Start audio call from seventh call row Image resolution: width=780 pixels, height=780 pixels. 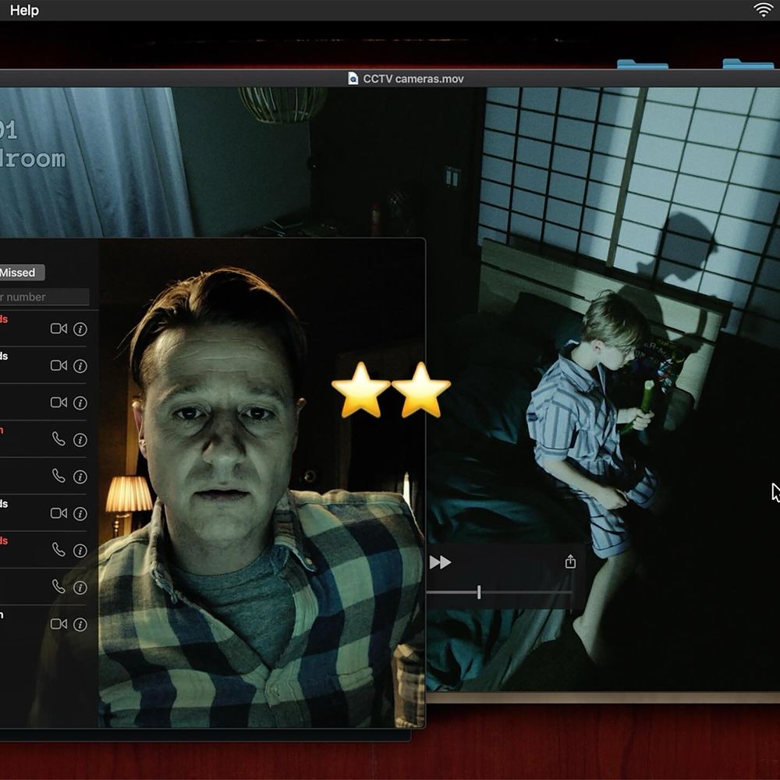58,550
